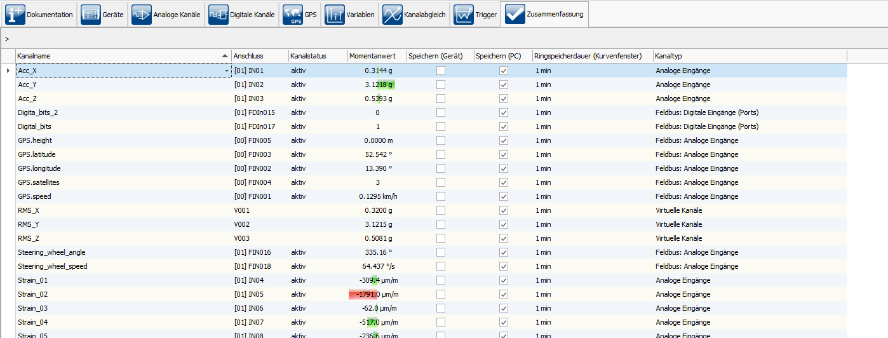Screen dimensions: 888x338
Task: Open the Dokumentation icon tab
Action: coord(15,15)
